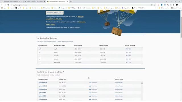Open the PEP link for Python 3.10
This screenshot has height=102, width=182.
point(128,49)
